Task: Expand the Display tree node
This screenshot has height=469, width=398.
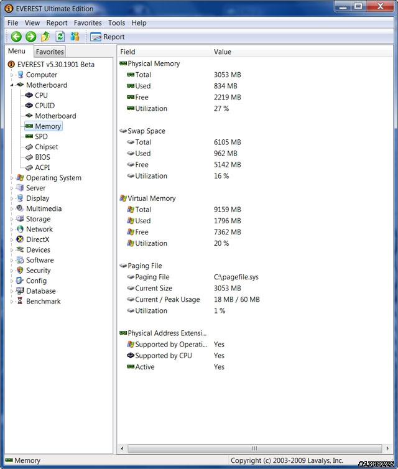Action: tap(12, 198)
